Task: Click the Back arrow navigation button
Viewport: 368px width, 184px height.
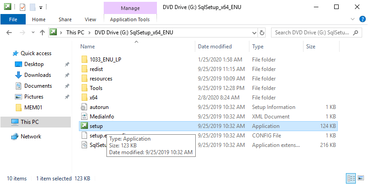Action: click(9, 33)
